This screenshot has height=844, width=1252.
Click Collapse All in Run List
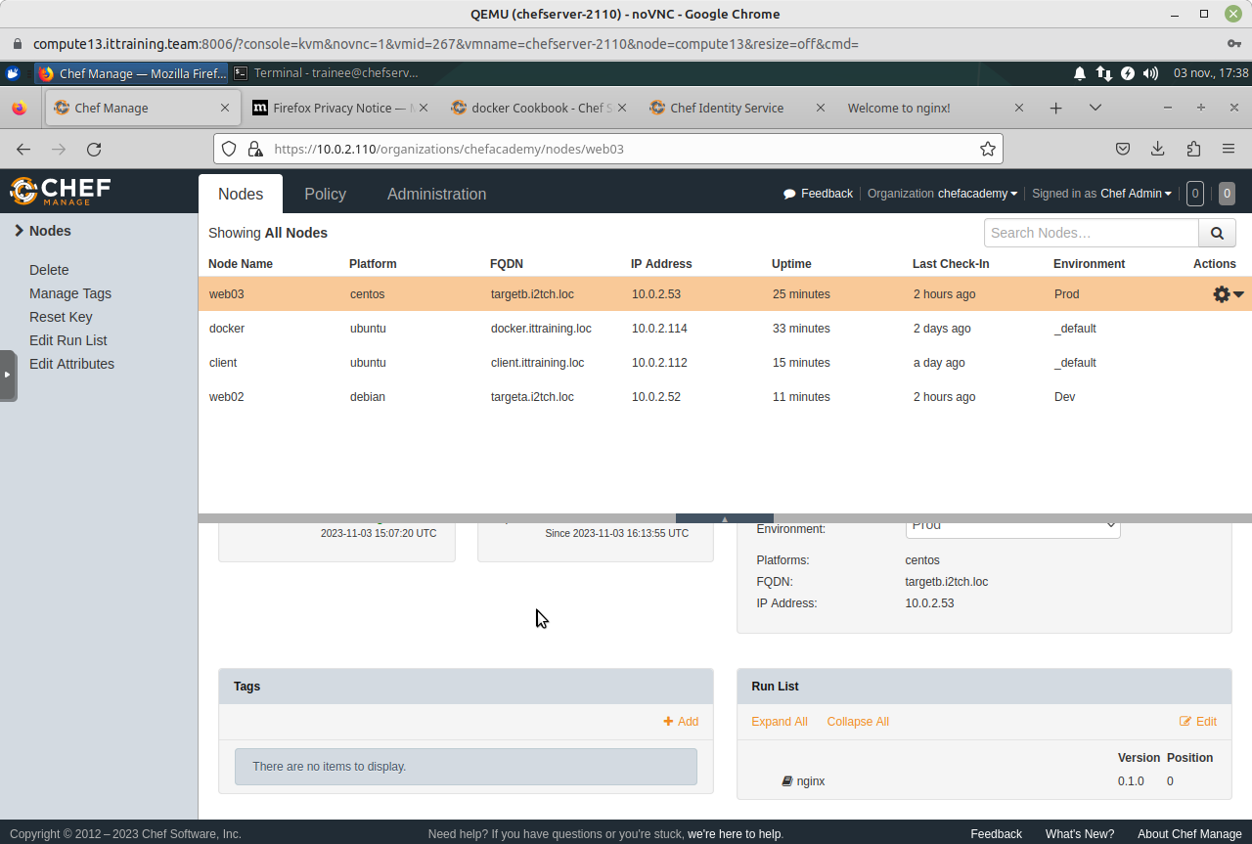point(858,722)
